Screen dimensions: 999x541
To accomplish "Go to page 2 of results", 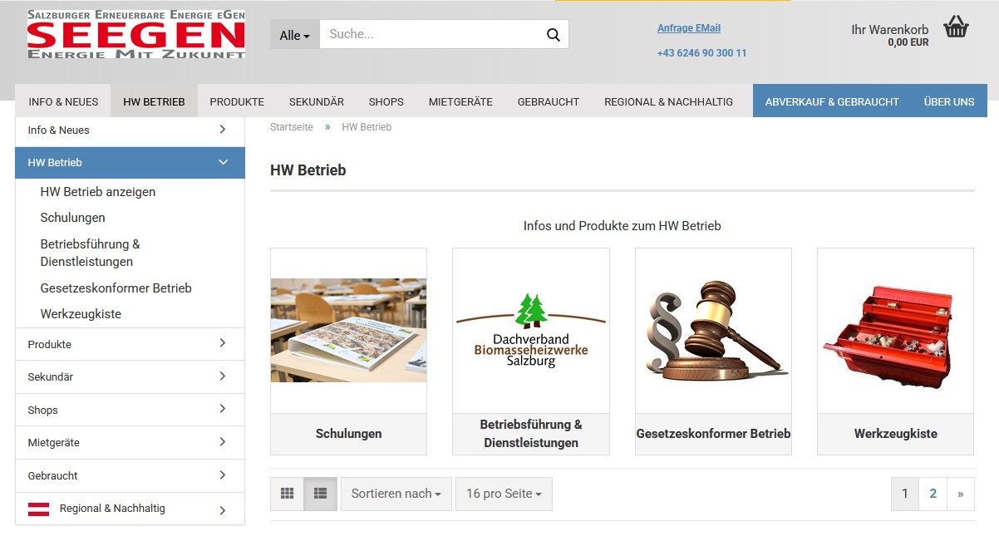I will [933, 494].
